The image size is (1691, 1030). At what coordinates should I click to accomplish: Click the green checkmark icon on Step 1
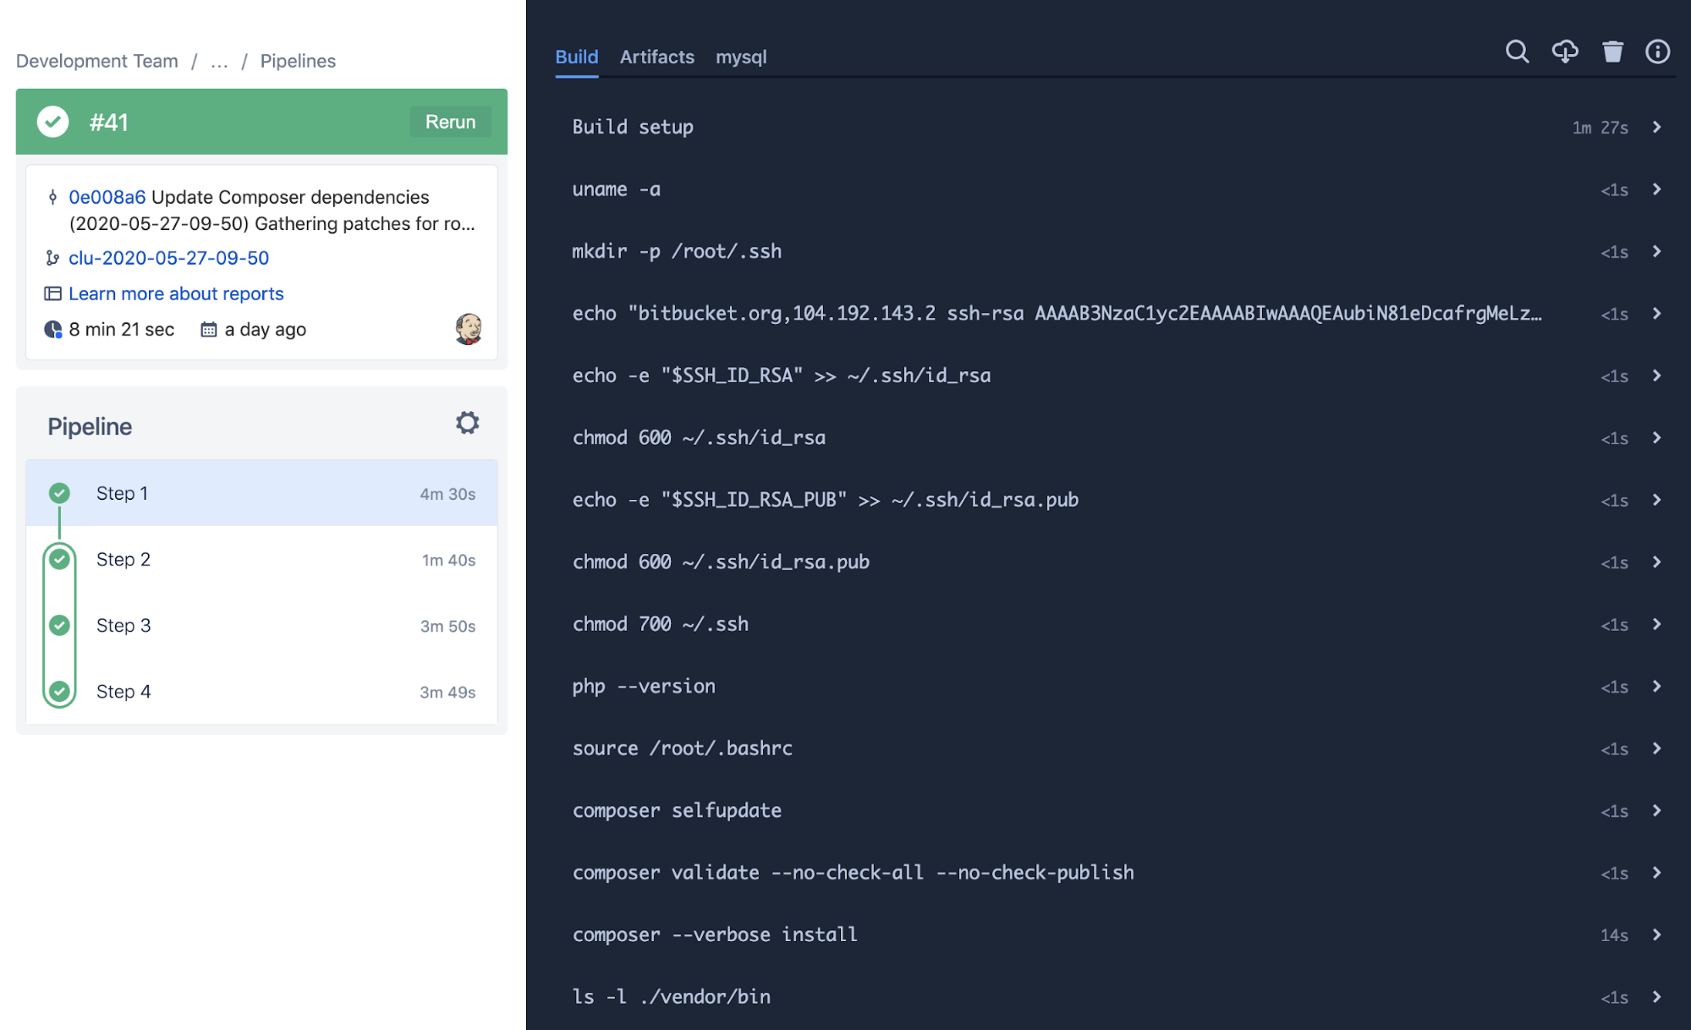59,491
